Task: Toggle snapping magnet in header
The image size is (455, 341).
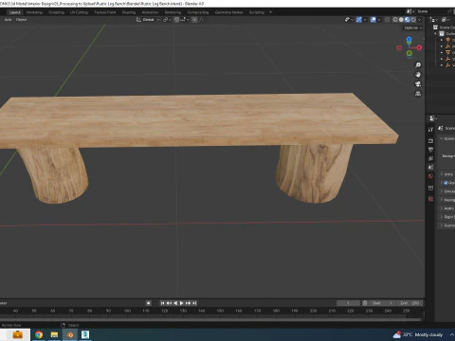Action: tap(176, 20)
